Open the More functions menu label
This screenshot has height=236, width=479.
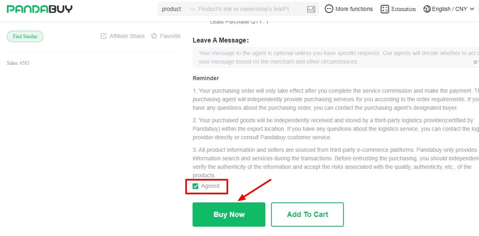[354, 9]
